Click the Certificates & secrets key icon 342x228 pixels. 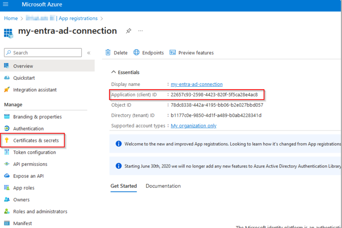click(7, 140)
